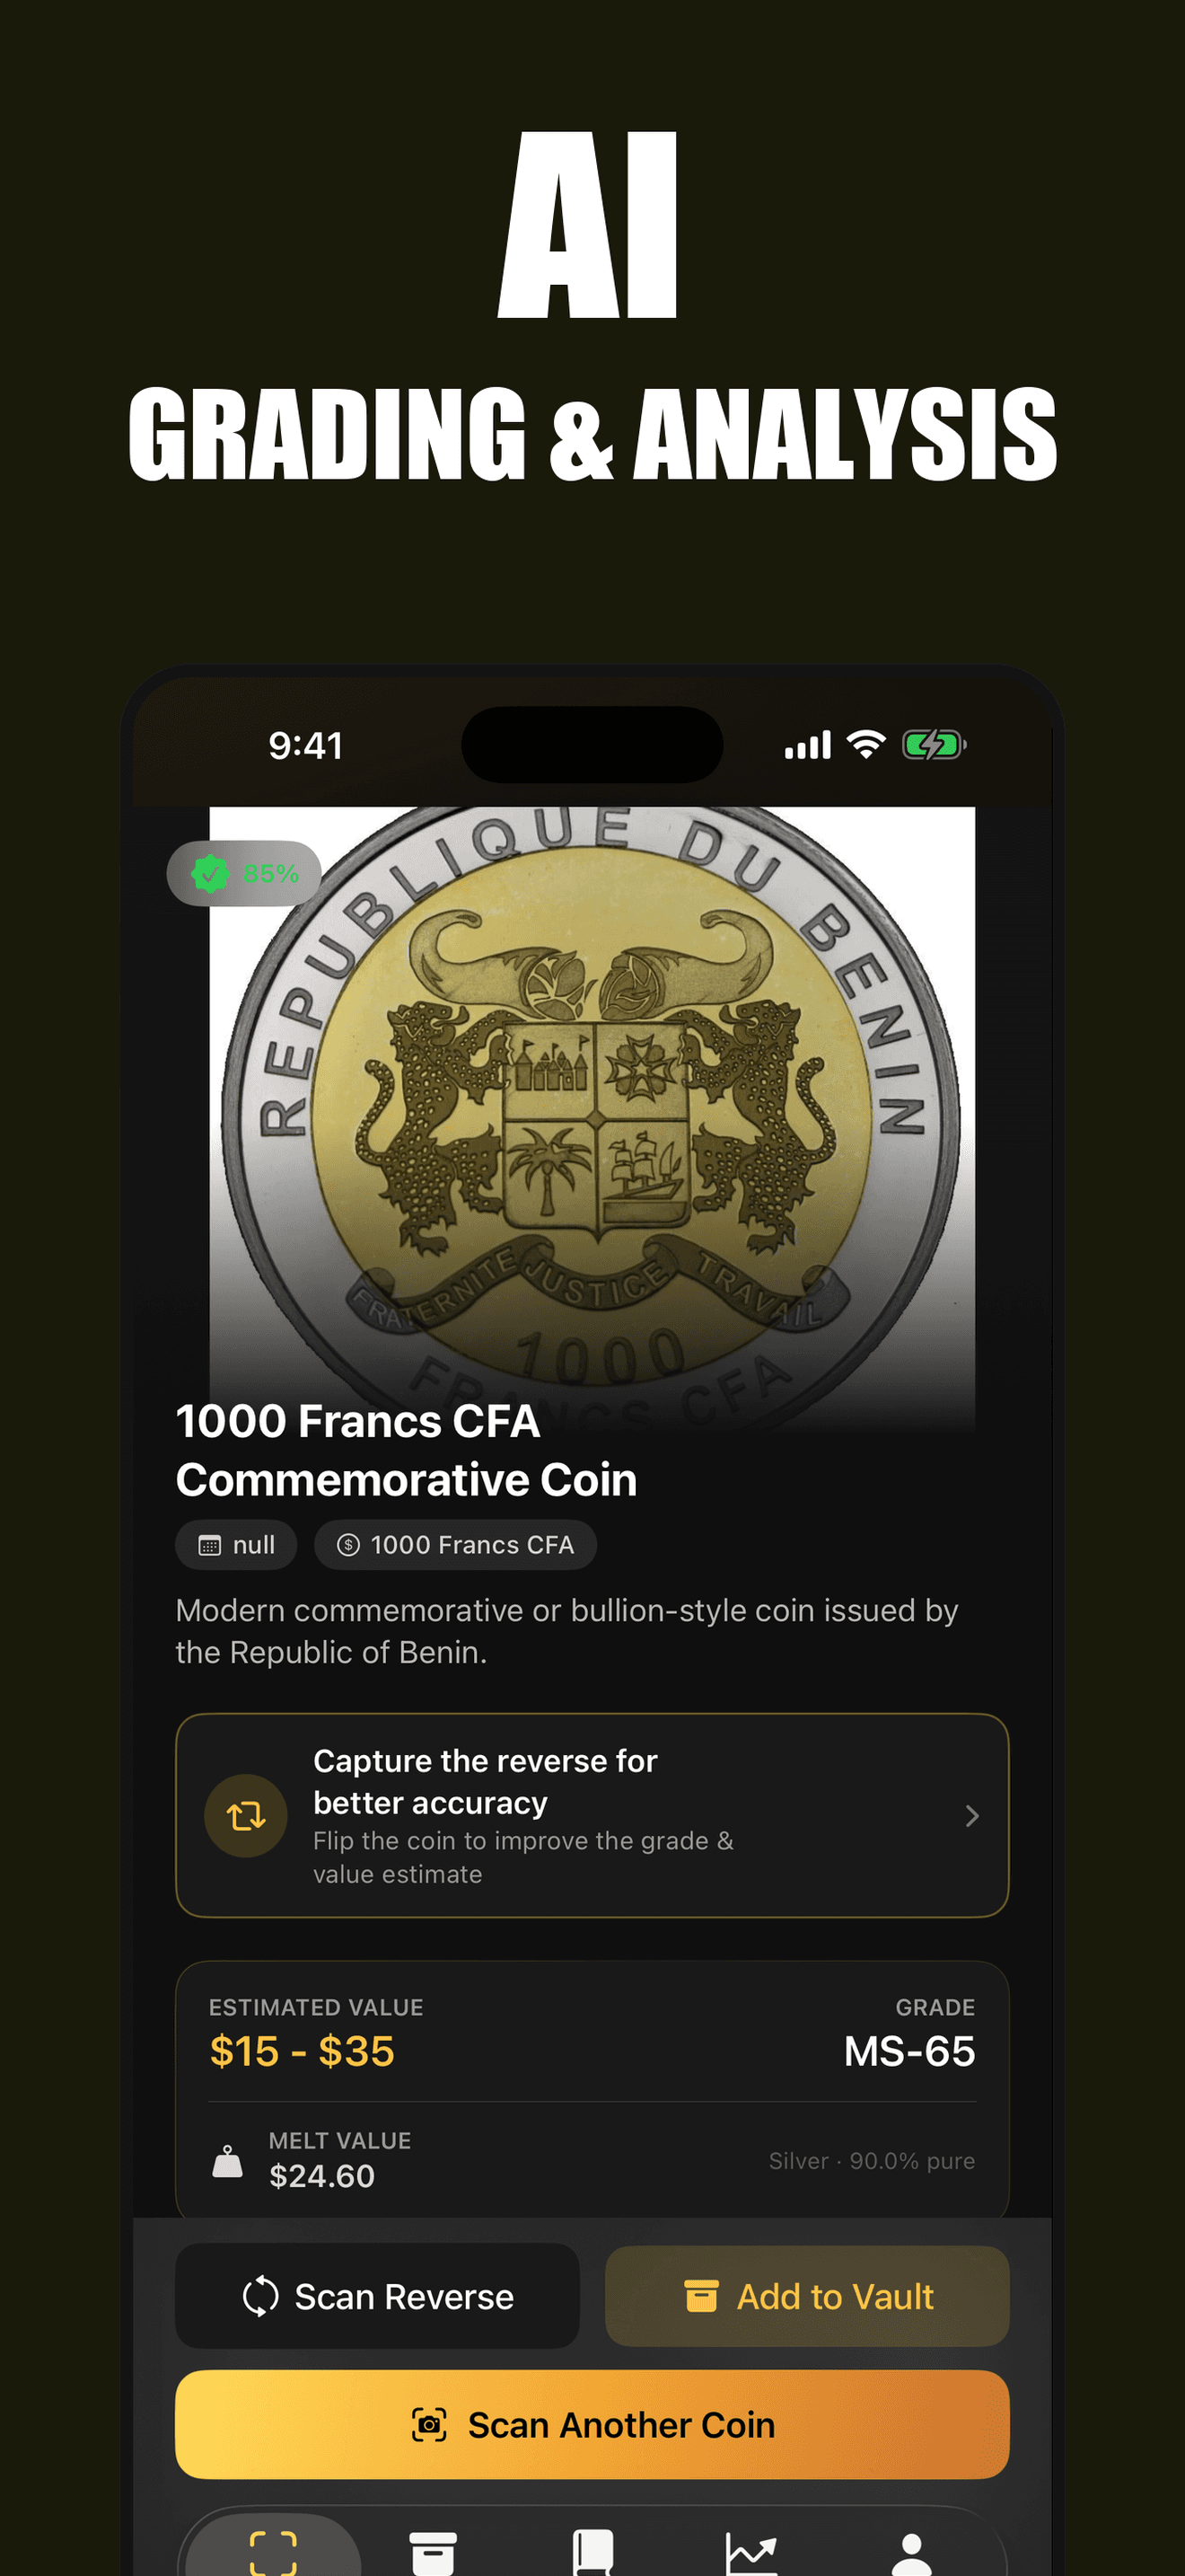Tap the Wi-Fi status icon
Image resolution: width=1185 pixels, height=2576 pixels.
[x=865, y=745]
